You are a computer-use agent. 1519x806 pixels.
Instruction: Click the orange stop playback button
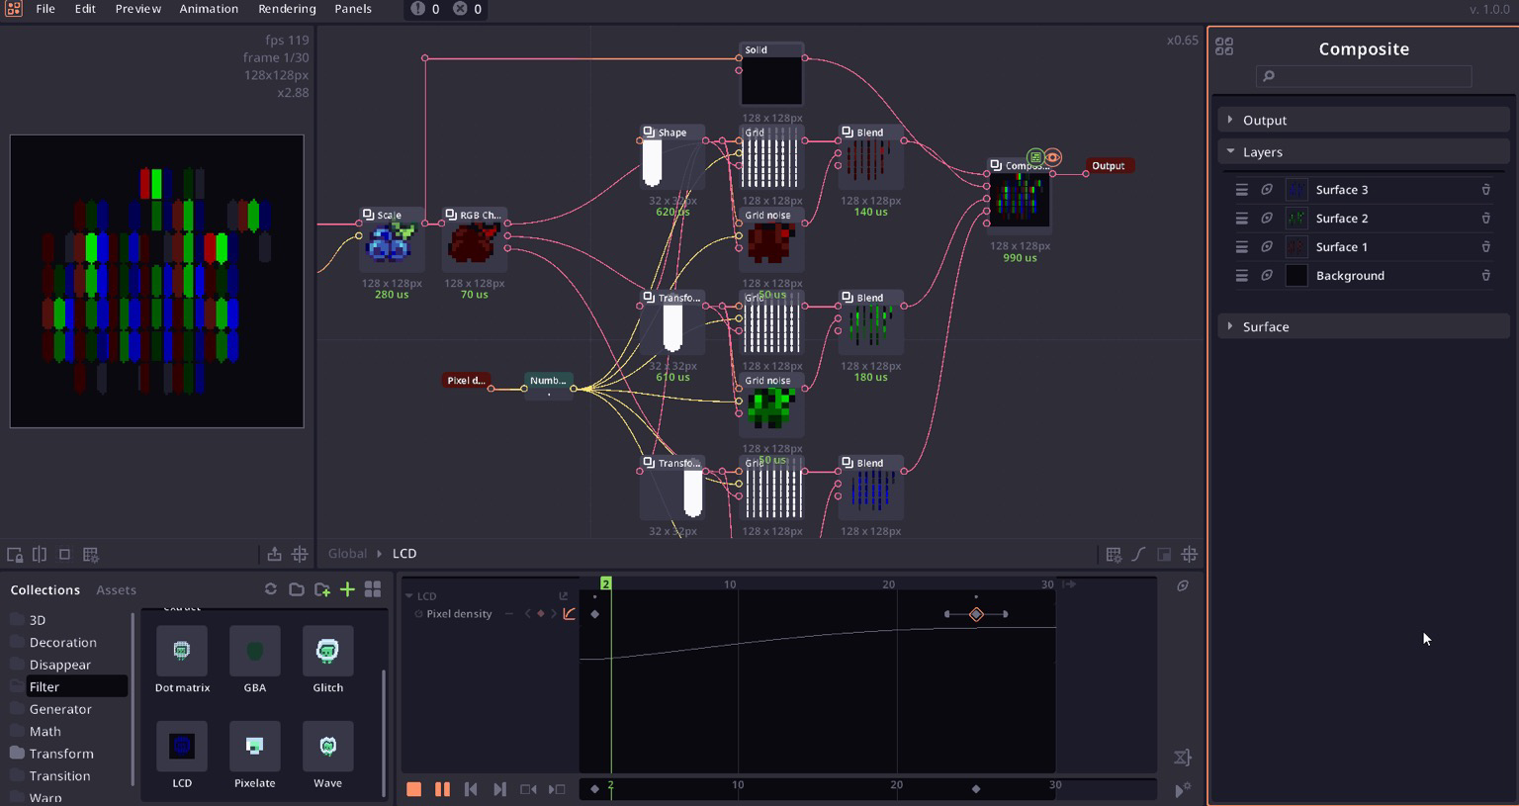point(413,789)
